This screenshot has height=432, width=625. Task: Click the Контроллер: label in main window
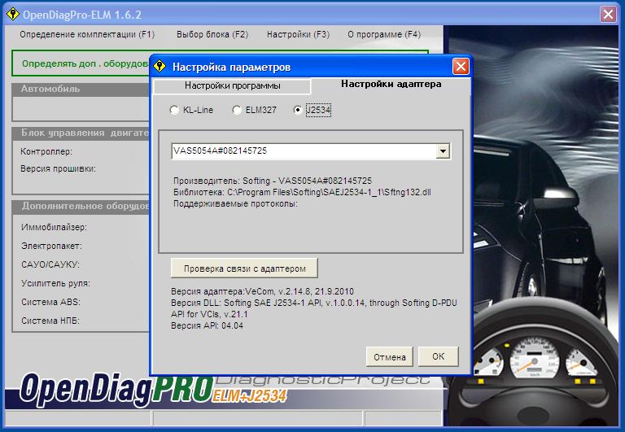click(x=46, y=151)
